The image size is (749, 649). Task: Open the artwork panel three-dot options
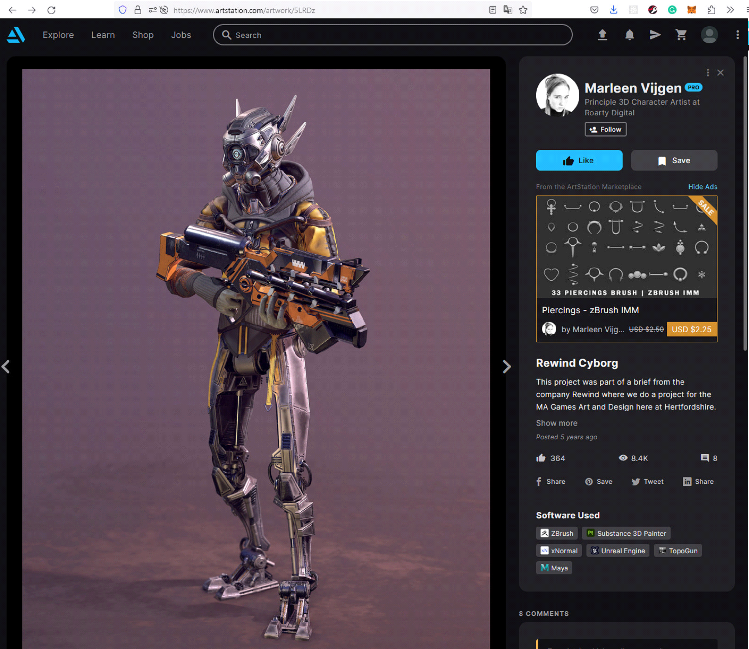coord(708,73)
